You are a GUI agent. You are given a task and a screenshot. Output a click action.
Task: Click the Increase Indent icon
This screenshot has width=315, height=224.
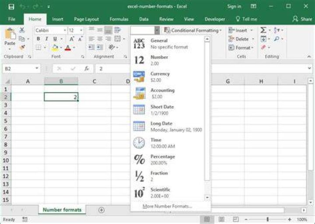click(x=100, y=47)
